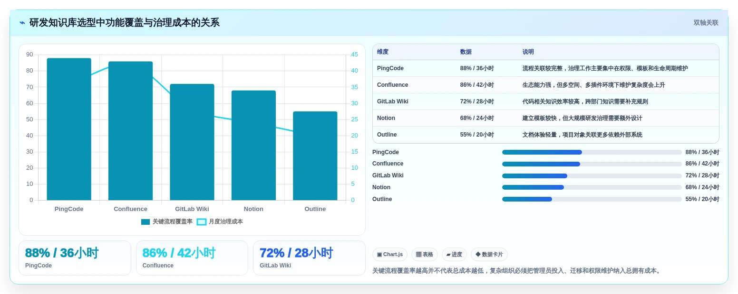Image resolution: width=738 pixels, height=294 pixels.
Task: Click the PingCode progress bar
Action: pyautogui.click(x=592, y=152)
